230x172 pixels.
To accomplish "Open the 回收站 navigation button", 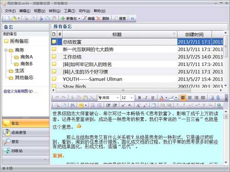I will click(x=26, y=151).
